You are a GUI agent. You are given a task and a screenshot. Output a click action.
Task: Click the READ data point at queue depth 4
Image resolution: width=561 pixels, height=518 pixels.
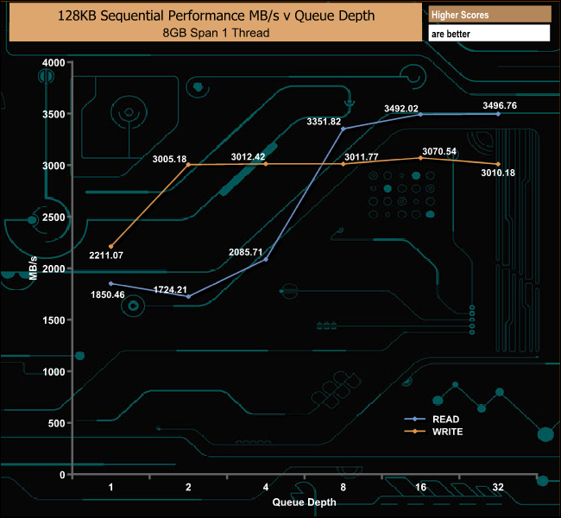[266, 260]
